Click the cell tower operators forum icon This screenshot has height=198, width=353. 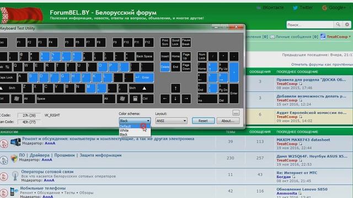15,176
